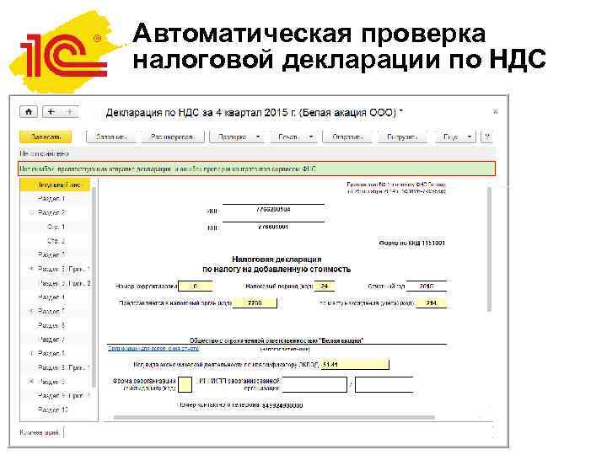Navigate back with the left arrow
Screen dimensions: 607x455
[x=51, y=112]
